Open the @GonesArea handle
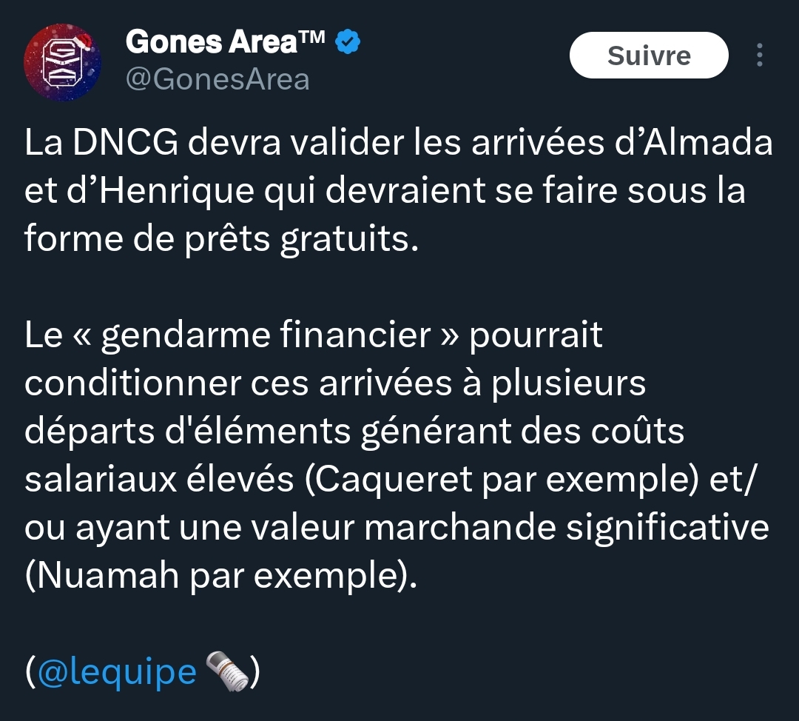799x721 pixels. click(x=218, y=79)
